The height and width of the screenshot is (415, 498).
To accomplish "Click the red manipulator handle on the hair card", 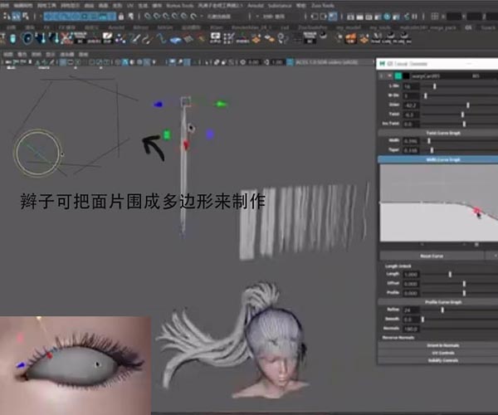I will click(185, 144).
